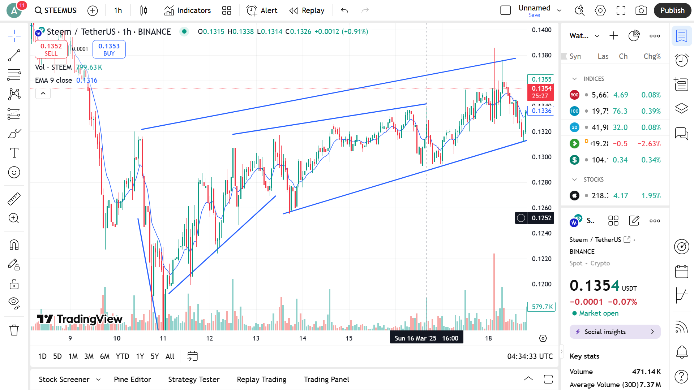
Task: Toggle lock all drawing tools
Action: click(x=14, y=284)
